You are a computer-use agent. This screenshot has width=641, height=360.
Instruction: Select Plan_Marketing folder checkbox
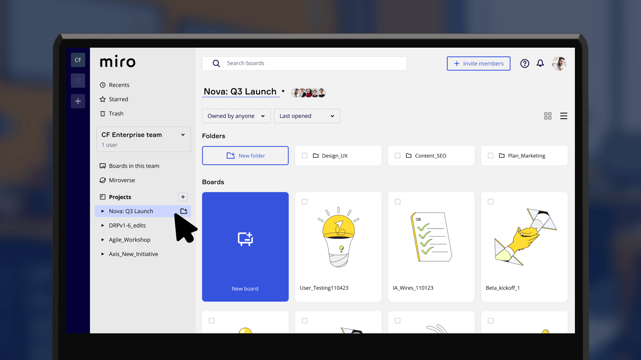490,156
